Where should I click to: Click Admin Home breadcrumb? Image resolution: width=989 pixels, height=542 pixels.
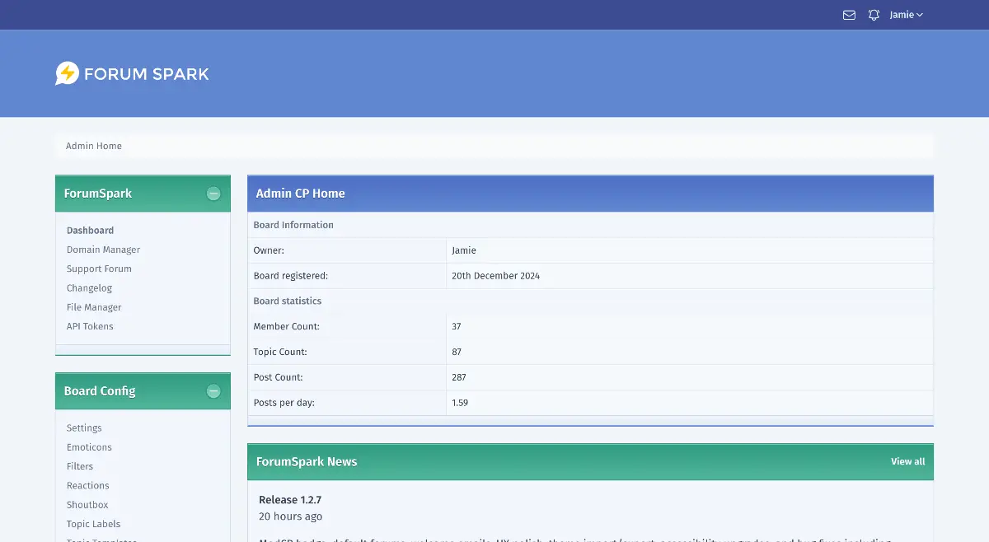tap(94, 146)
